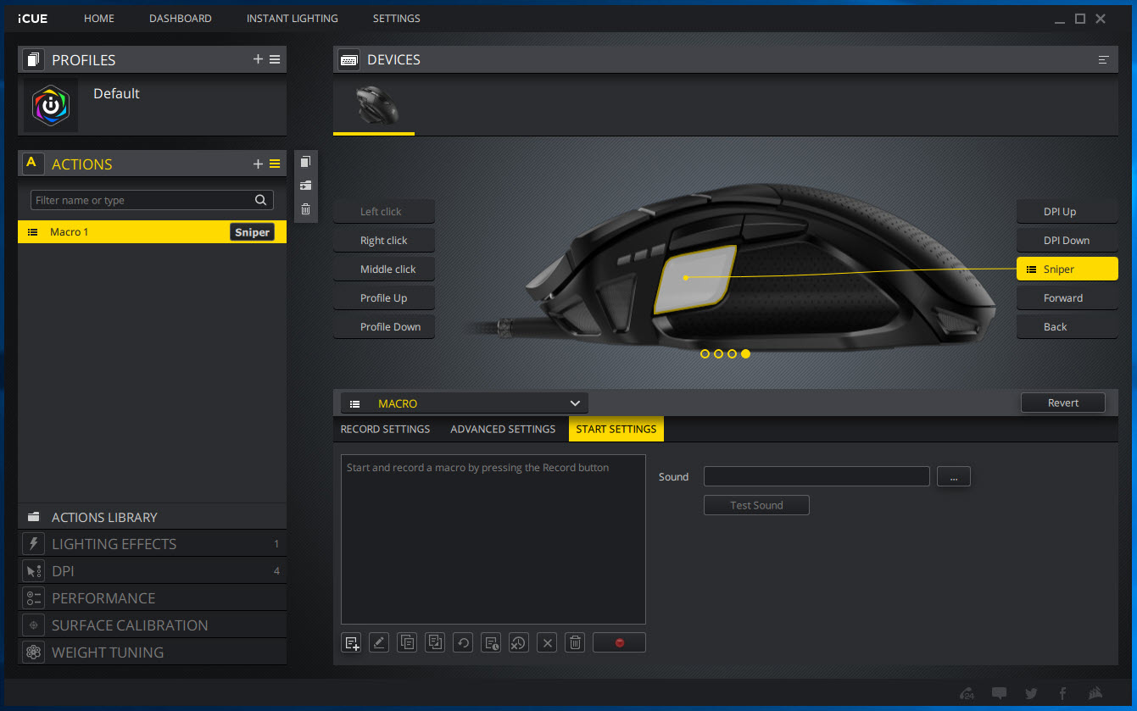1137x711 pixels.
Task: Select the Back mouse button
Action: pos(1067,327)
